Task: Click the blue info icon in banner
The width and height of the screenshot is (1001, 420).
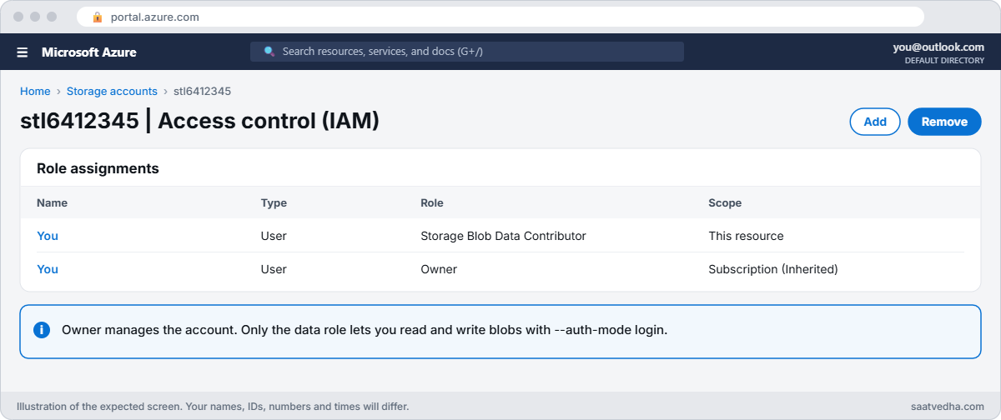Action: click(42, 330)
